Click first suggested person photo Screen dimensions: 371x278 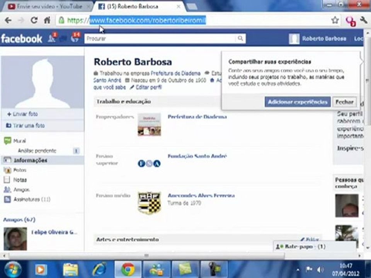(347, 206)
